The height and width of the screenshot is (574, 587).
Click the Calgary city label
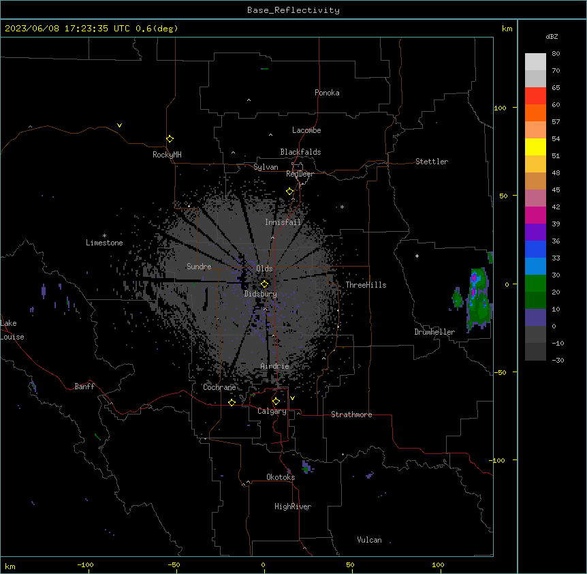[272, 411]
